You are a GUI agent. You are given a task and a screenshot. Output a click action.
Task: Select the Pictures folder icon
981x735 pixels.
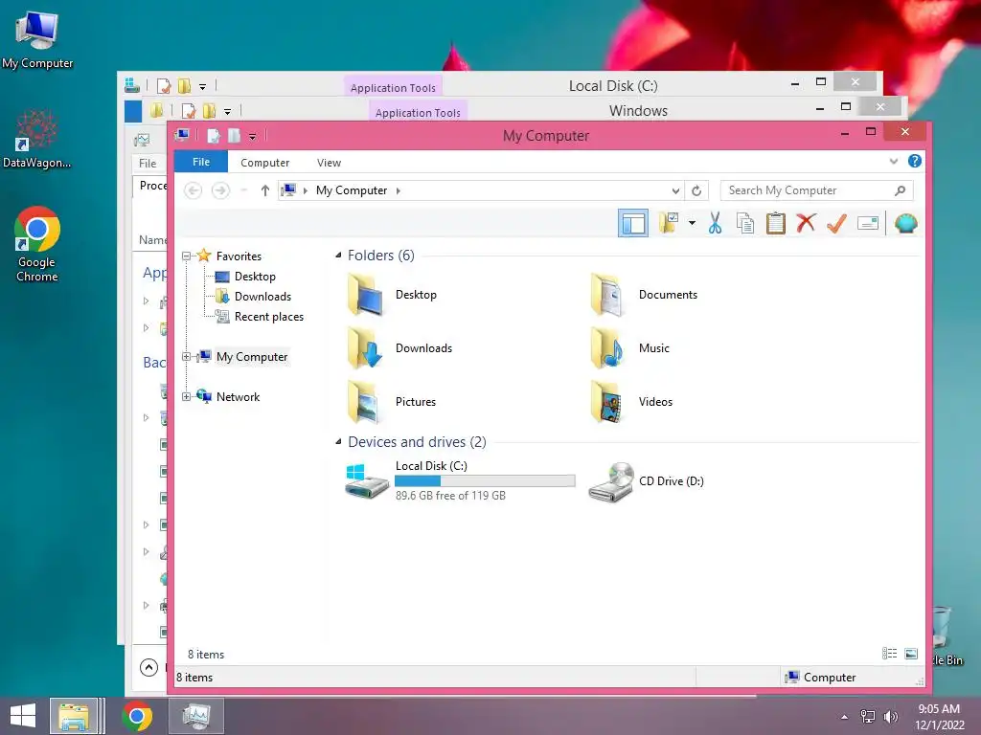pos(365,402)
